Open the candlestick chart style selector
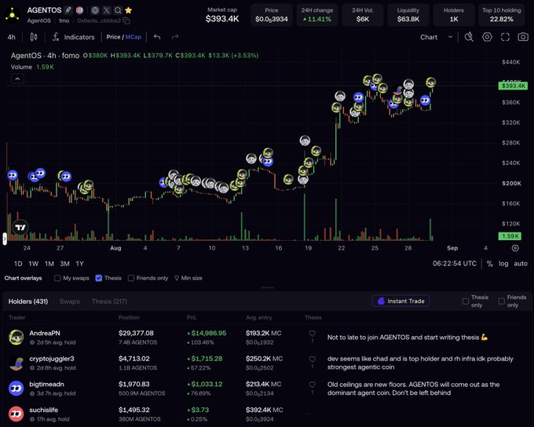 [34, 37]
